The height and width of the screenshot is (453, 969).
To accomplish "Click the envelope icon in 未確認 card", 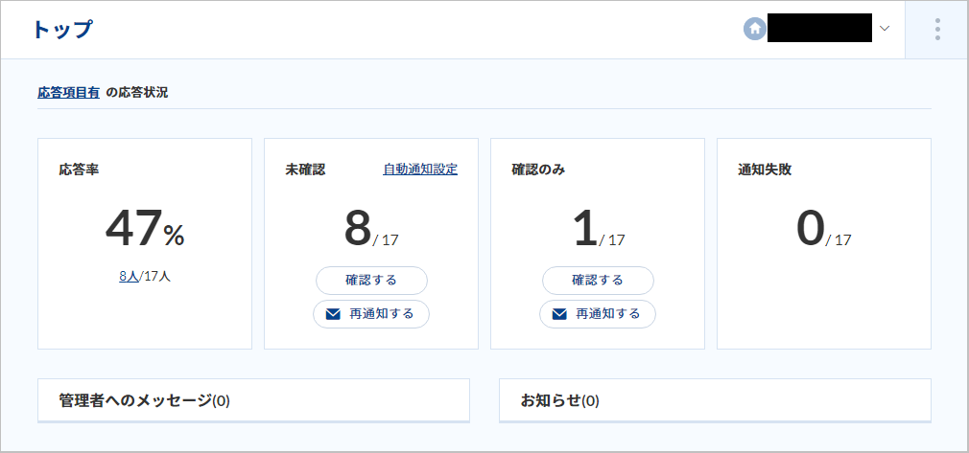I will [x=333, y=314].
